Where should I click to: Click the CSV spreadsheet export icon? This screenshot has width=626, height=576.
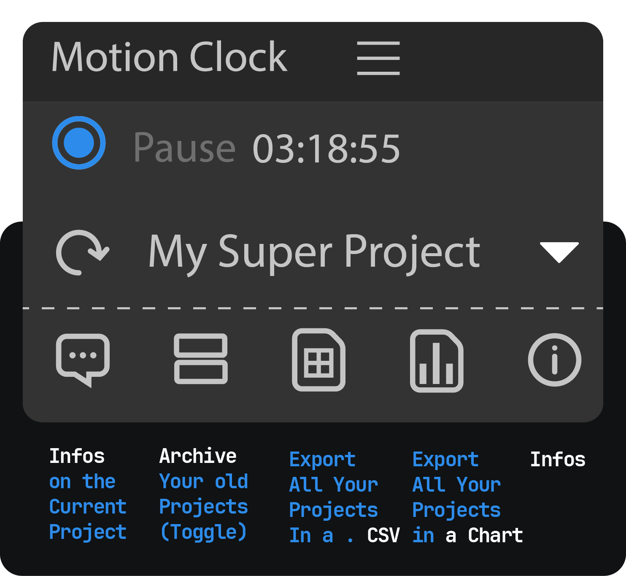[319, 360]
